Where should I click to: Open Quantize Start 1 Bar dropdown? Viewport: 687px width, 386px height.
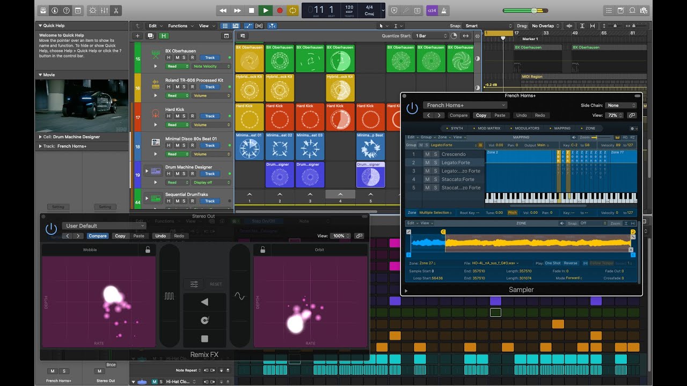tap(430, 36)
